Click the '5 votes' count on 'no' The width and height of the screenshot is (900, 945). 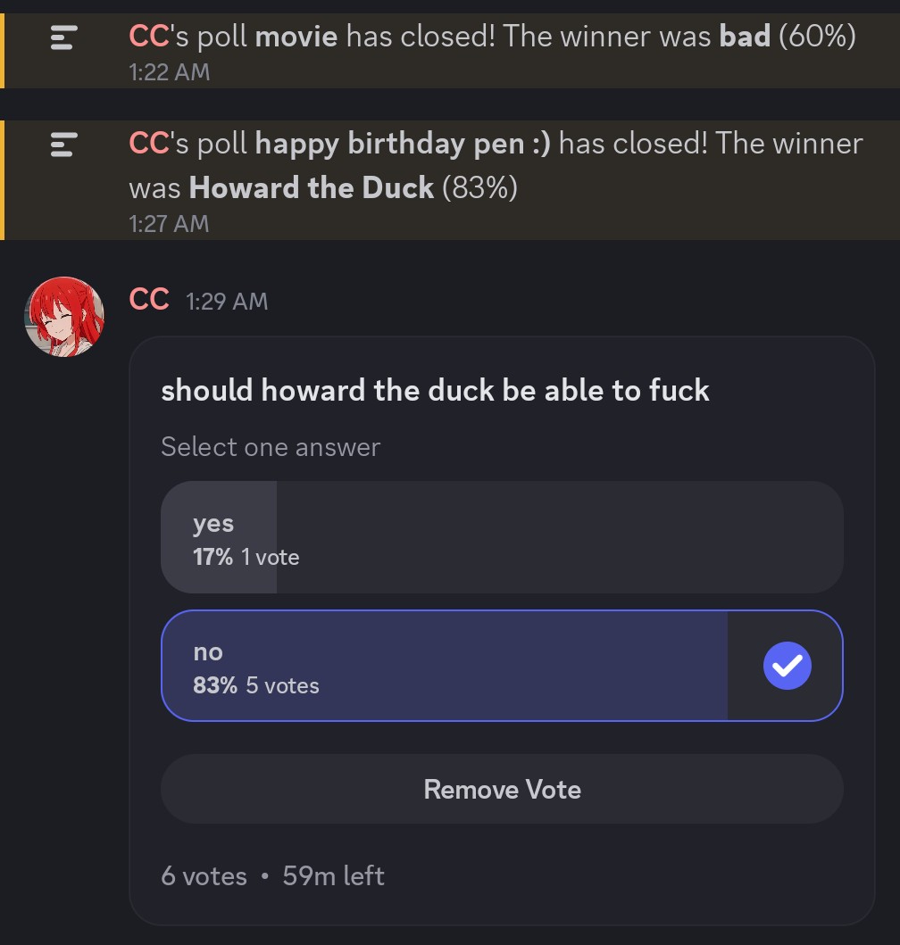click(282, 686)
